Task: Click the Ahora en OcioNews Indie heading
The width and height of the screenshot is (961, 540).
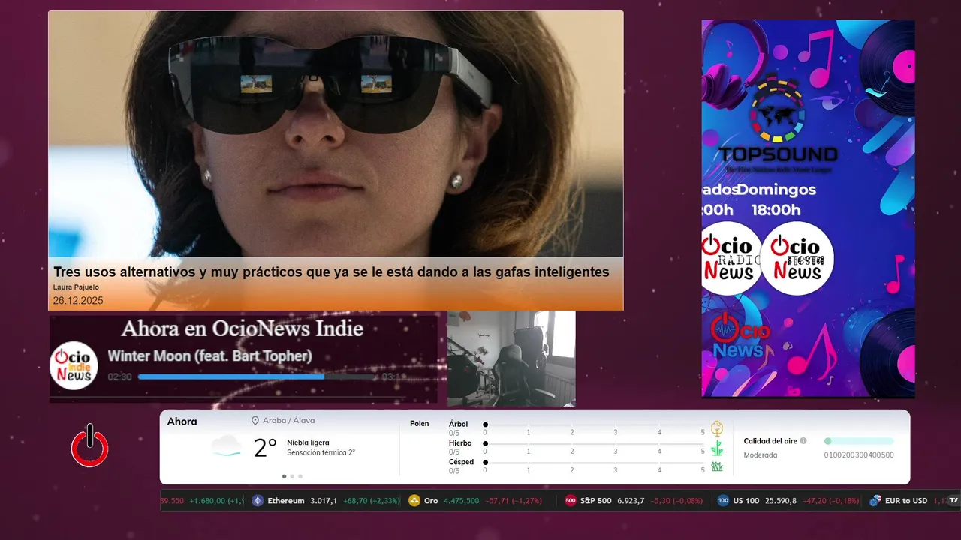Action: 242,328
